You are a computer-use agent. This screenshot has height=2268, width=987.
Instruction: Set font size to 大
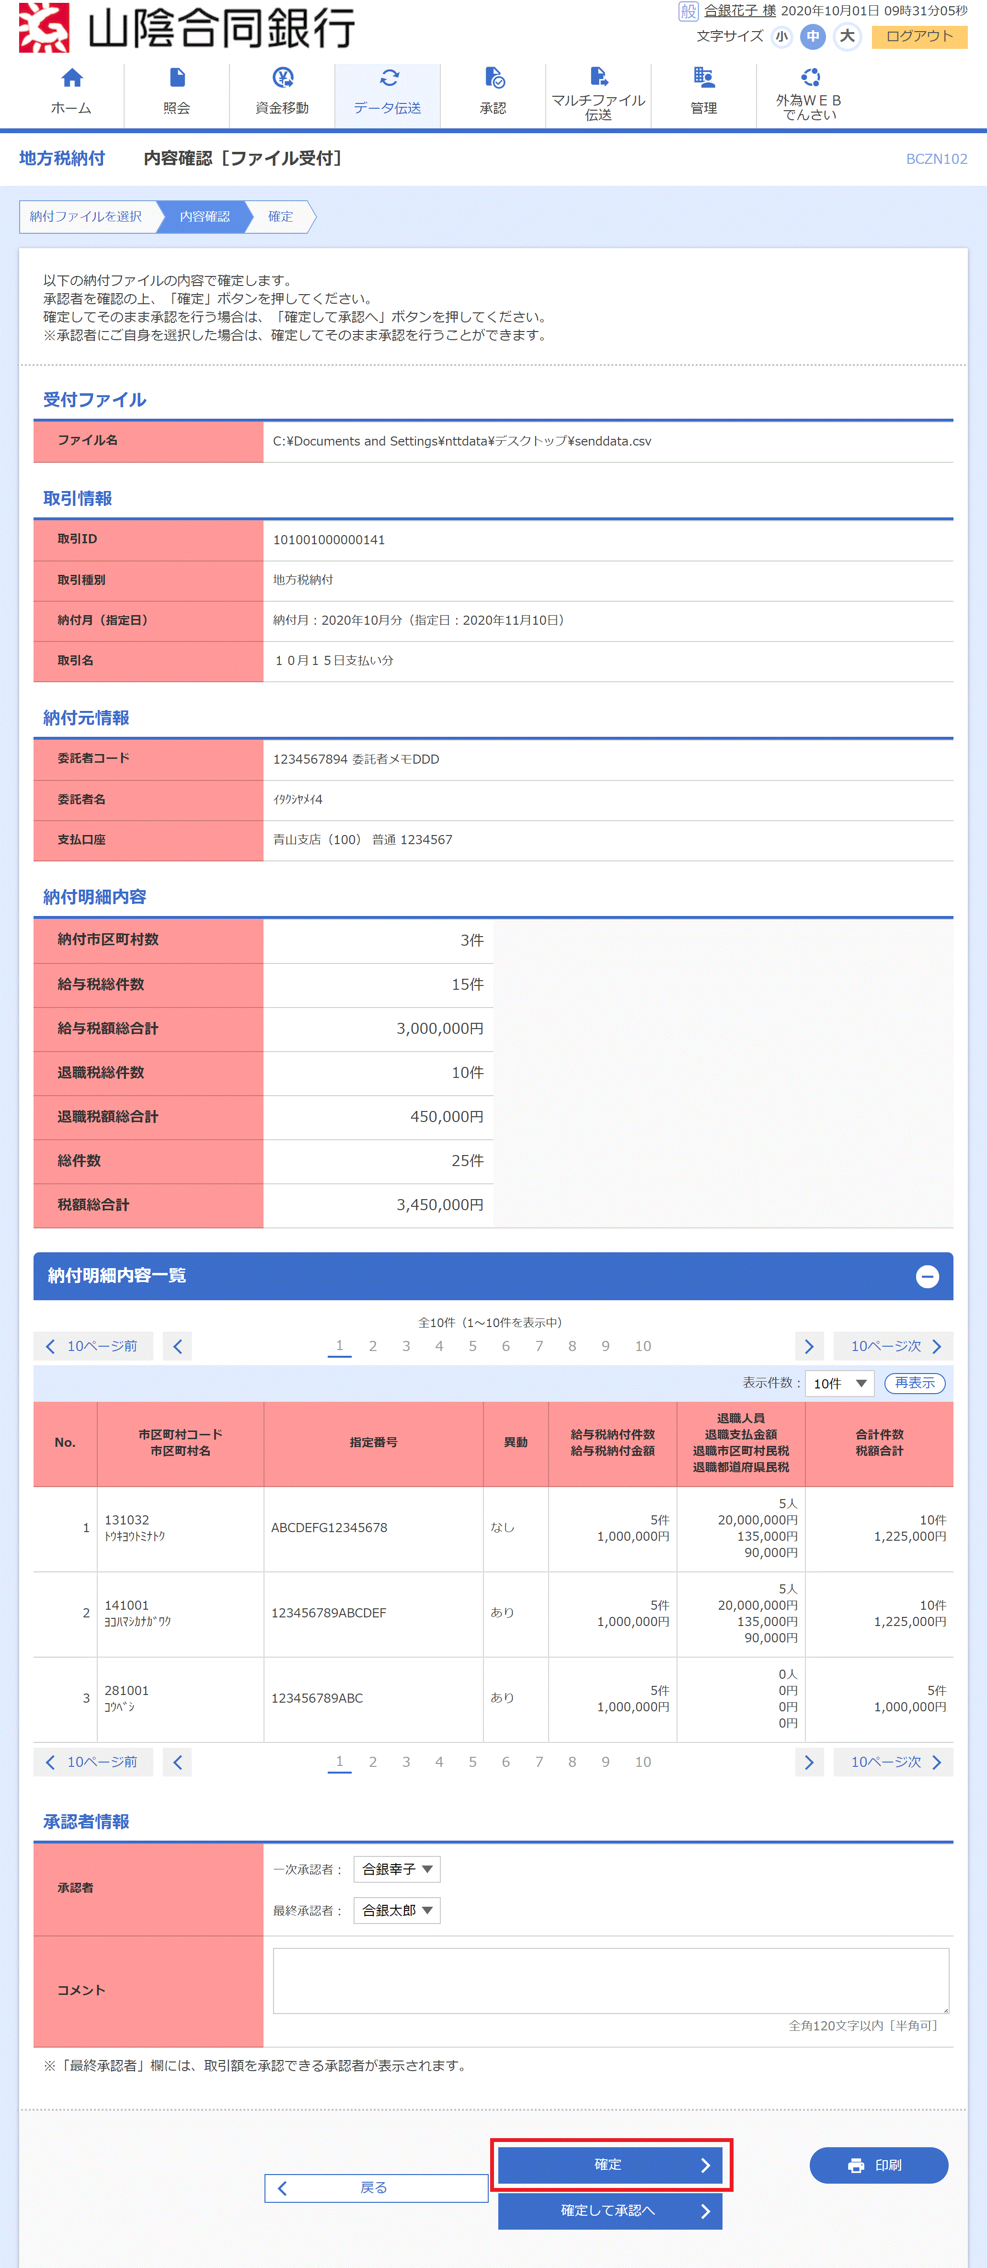pos(847,37)
